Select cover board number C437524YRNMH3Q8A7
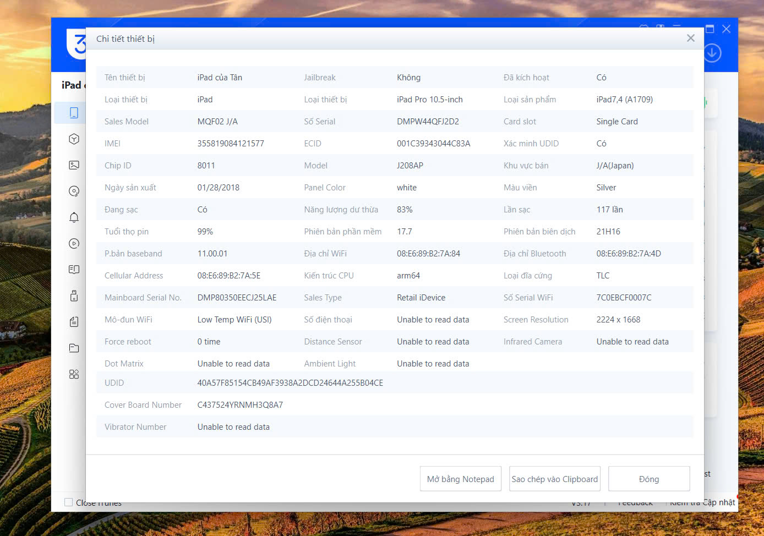The image size is (764, 536). (x=240, y=405)
